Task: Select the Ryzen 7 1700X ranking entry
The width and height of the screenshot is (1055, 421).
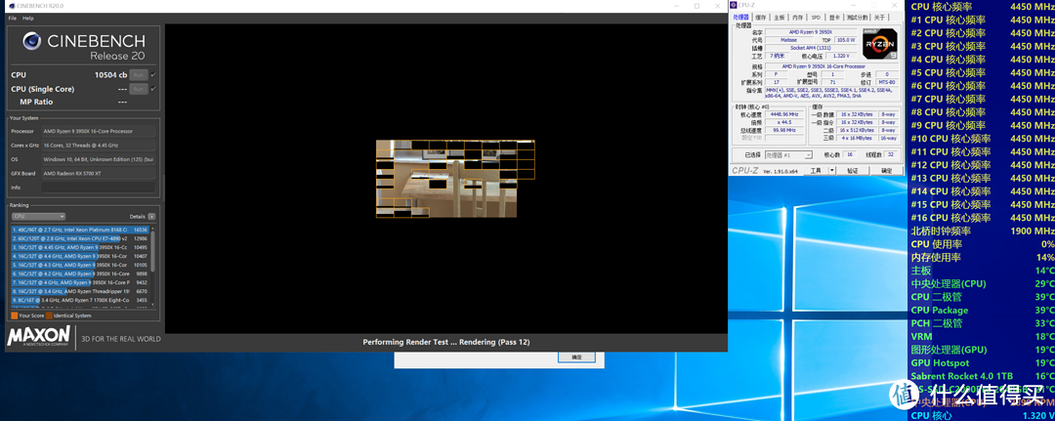Action: 80,300
